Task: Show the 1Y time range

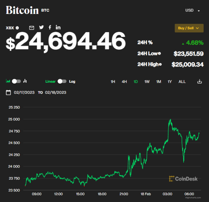Action: (x=170, y=82)
